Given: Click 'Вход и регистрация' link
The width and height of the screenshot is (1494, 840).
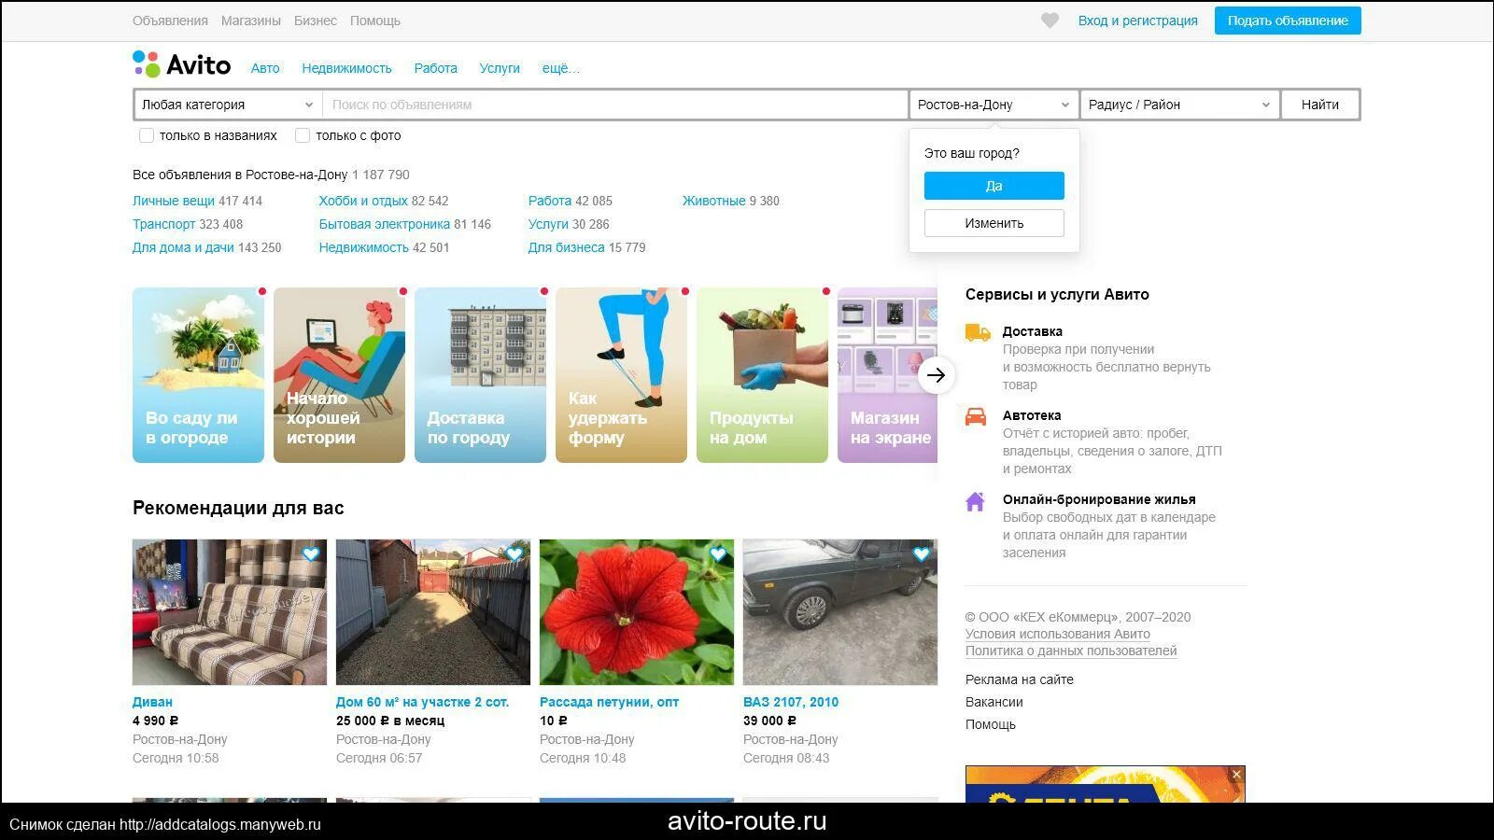Looking at the screenshot, I should 1138,21.
